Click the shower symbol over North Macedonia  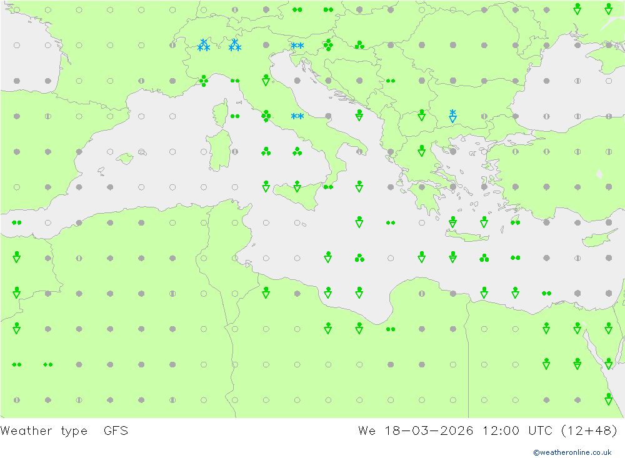(x=422, y=115)
